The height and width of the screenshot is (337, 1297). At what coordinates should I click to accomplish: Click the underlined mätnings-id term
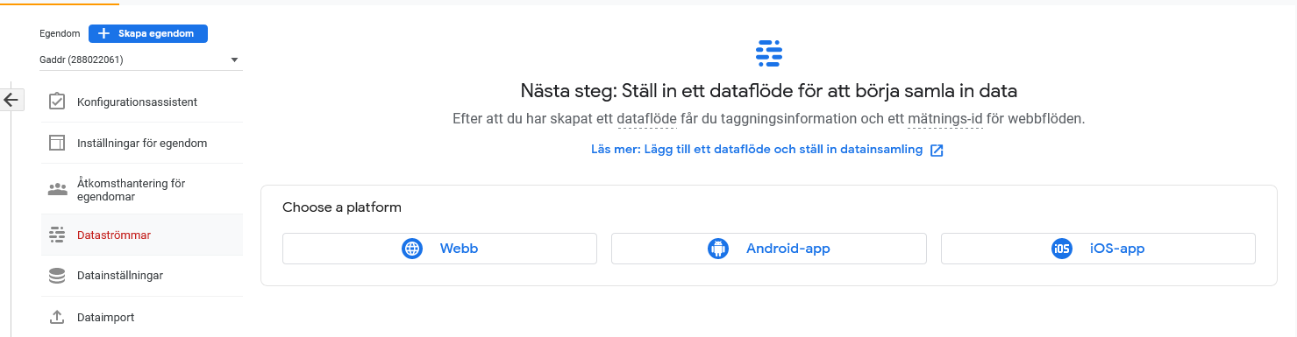pyautogui.click(x=945, y=118)
